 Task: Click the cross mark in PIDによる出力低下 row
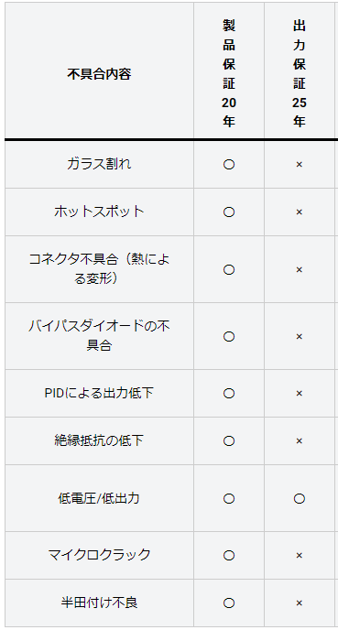pos(299,393)
